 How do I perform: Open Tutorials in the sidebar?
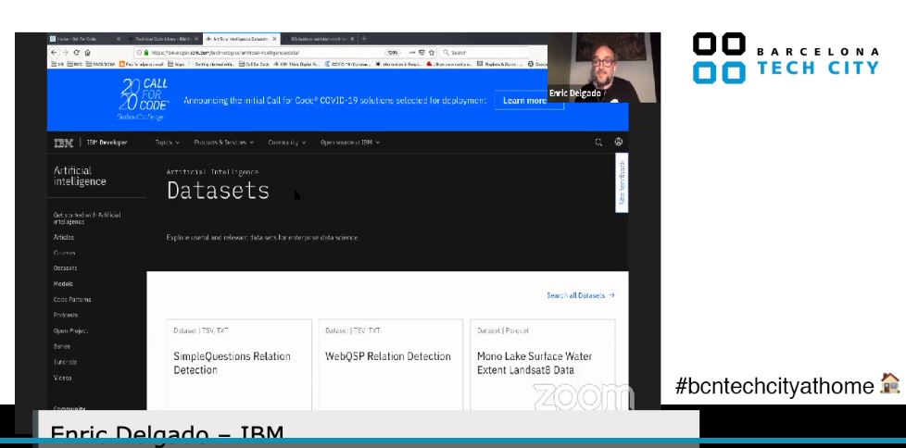coord(65,362)
